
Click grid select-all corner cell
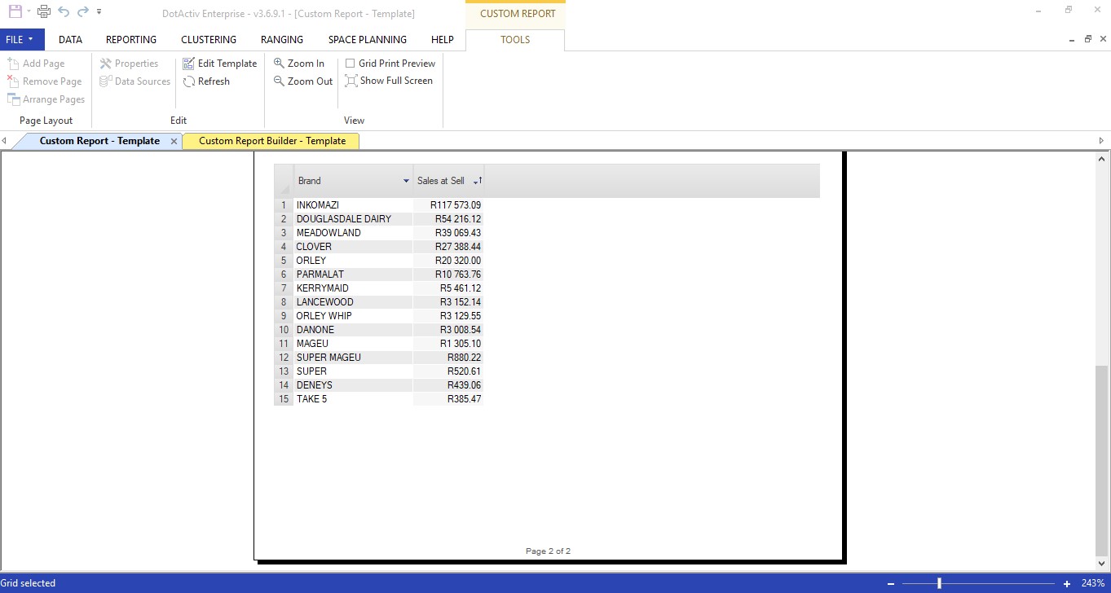click(x=284, y=181)
